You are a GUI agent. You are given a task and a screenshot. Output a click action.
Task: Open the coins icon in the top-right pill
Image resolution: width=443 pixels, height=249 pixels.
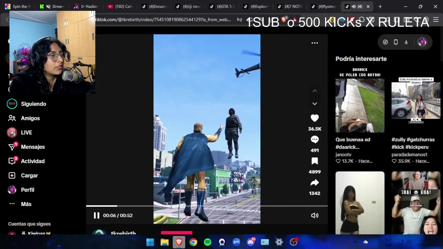(385, 42)
